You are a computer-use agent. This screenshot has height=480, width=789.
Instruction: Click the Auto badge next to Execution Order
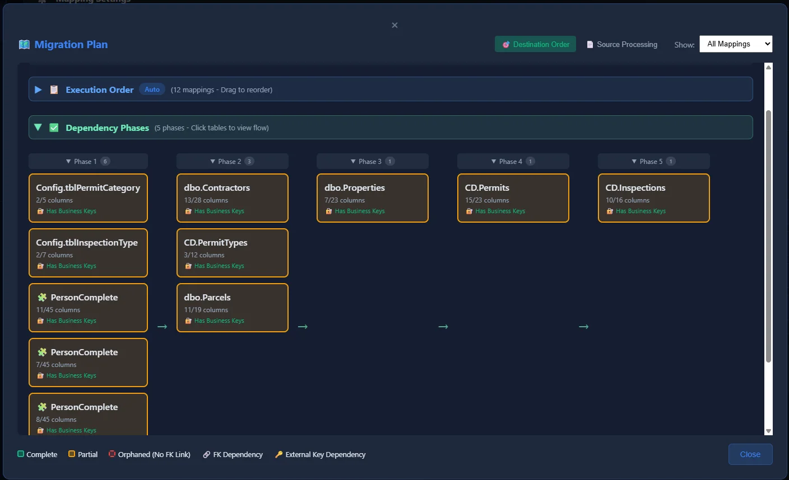(x=151, y=88)
